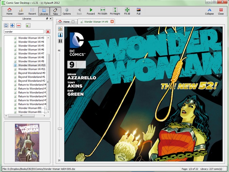
Task: Toggle single page view icon
Action: [60, 35]
